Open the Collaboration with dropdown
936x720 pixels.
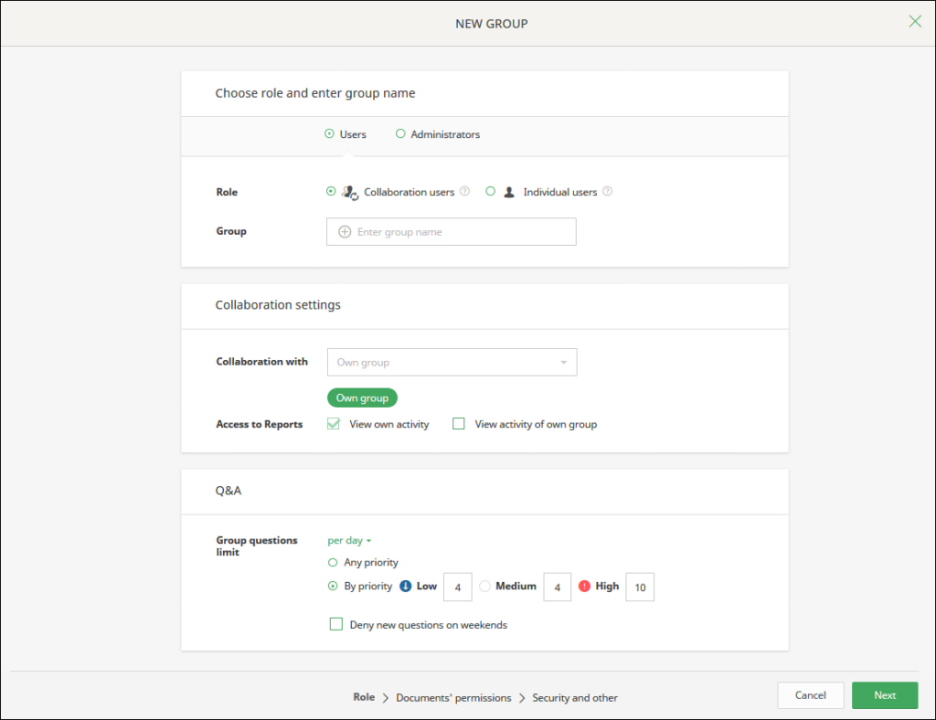(452, 363)
